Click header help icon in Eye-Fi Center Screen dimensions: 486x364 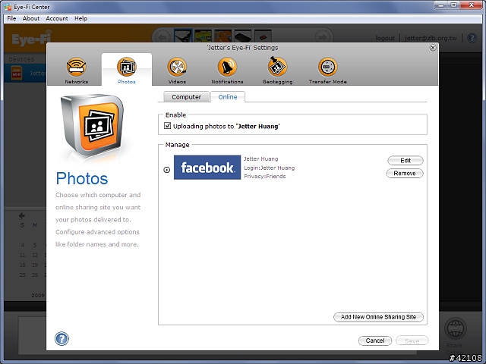(x=472, y=38)
